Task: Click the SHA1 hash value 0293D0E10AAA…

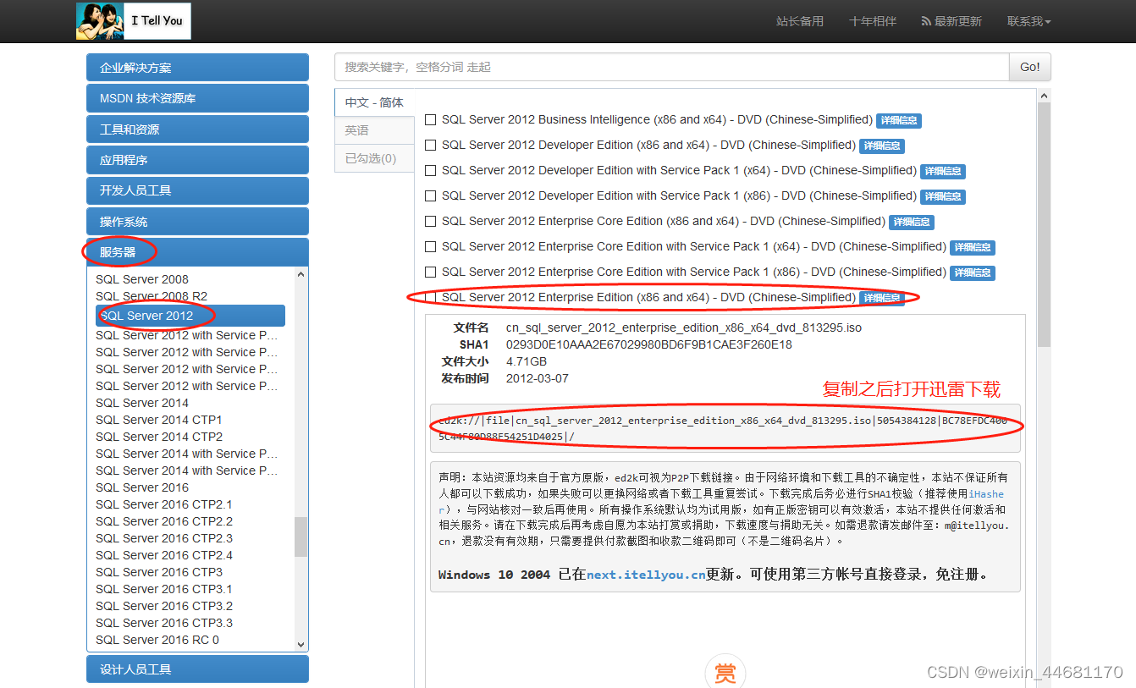Action: (649, 344)
